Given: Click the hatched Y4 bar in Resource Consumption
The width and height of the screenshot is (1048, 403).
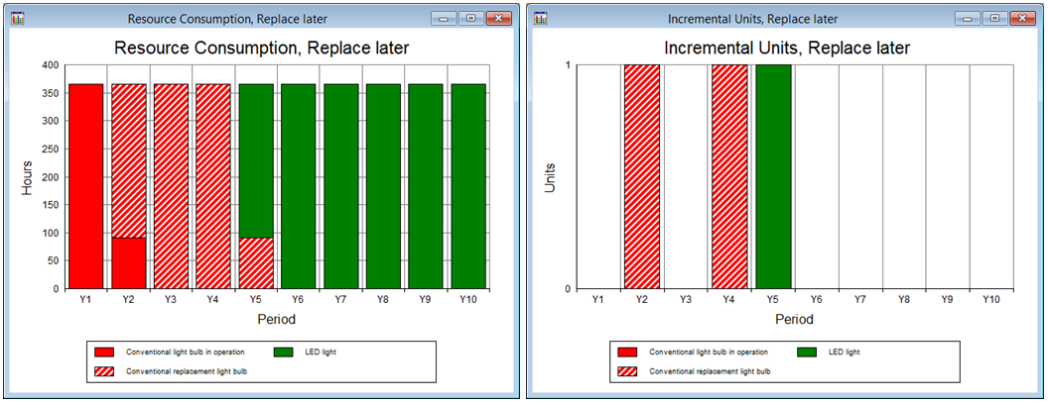Looking at the screenshot, I should tap(213, 187).
